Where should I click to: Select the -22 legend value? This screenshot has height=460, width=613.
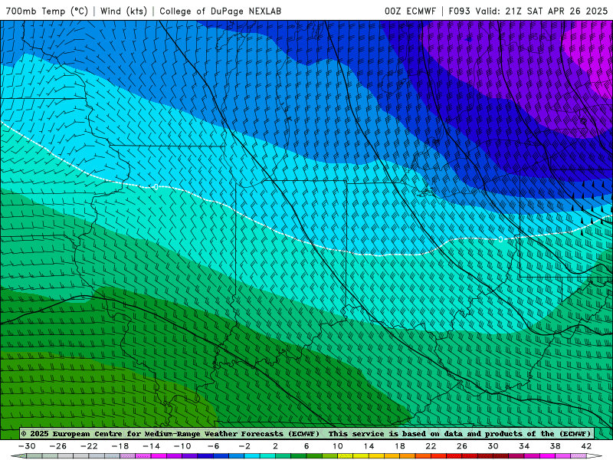(89, 446)
